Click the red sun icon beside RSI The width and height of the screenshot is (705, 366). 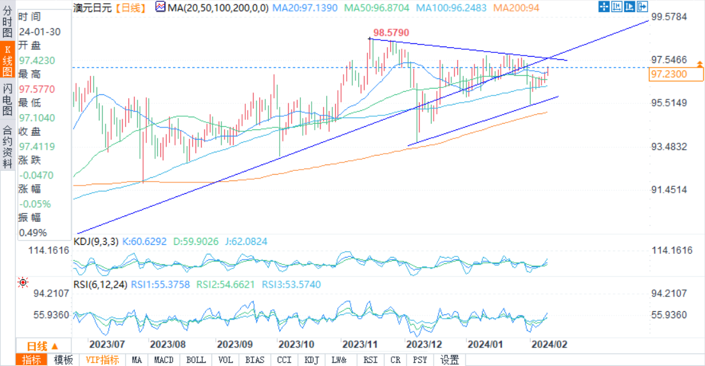click(x=24, y=282)
